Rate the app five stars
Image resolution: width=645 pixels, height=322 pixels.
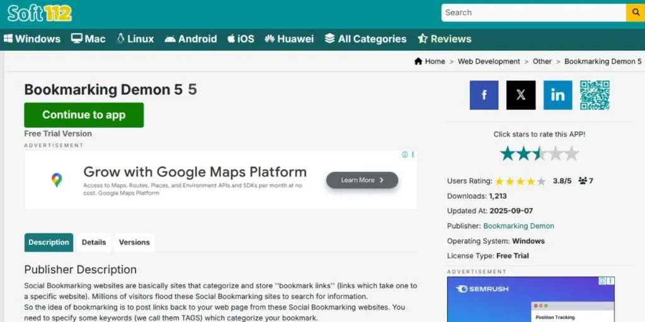[x=571, y=153]
